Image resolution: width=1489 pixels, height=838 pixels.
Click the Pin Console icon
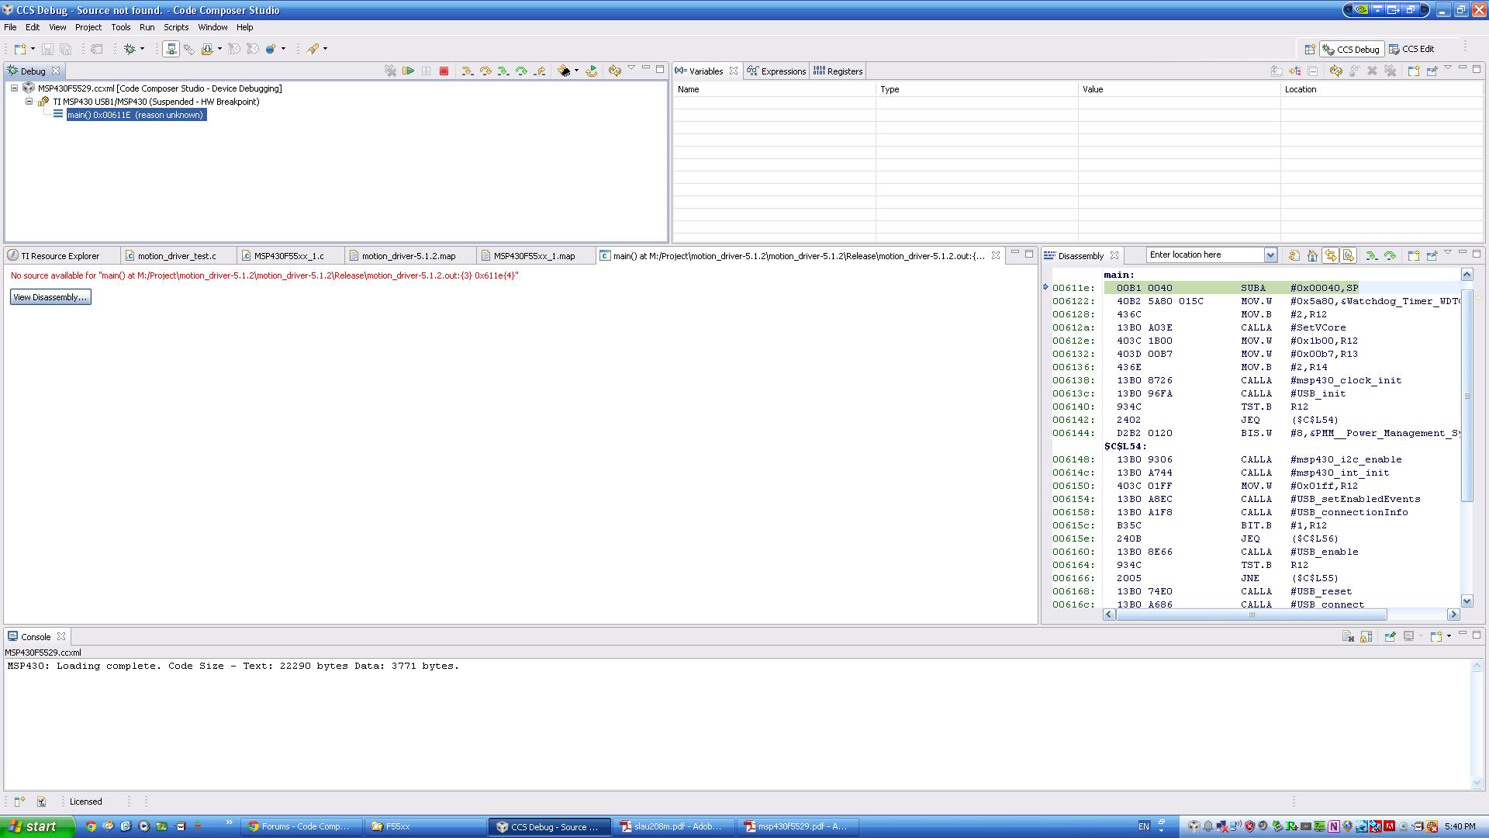click(x=1390, y=636)
